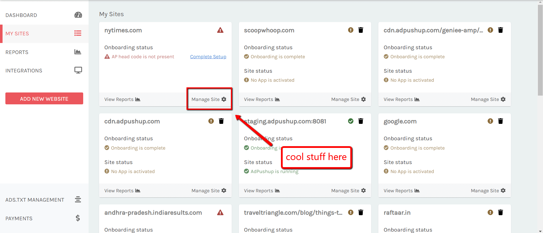Delete the cdn.adpushup.com site via trash icon
The width and height of the screenshot is (543, 233).
pos(221,121)
